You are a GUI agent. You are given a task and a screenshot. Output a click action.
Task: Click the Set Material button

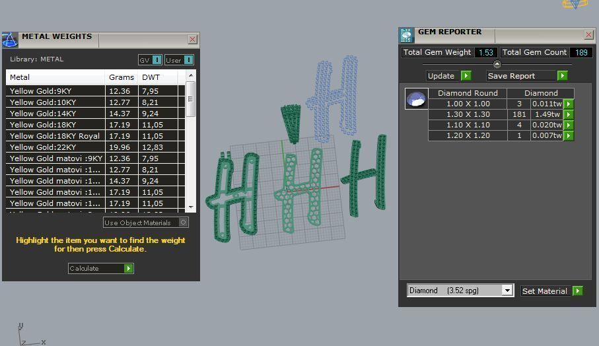(x=552, y=291)
